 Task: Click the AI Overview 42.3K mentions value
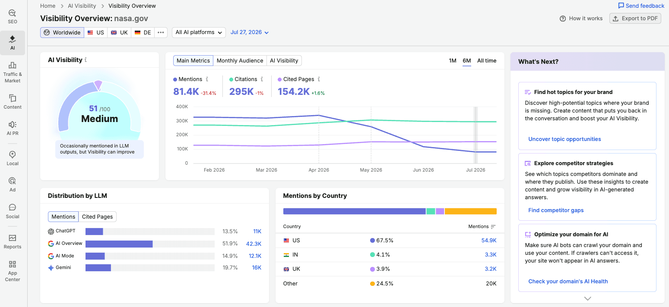pyautogui.click(x=254, y=244)
